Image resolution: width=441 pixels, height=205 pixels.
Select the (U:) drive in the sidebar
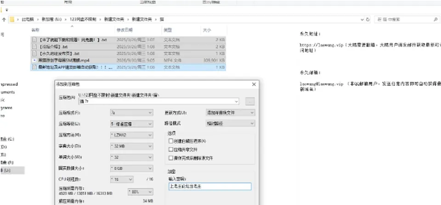6,170
